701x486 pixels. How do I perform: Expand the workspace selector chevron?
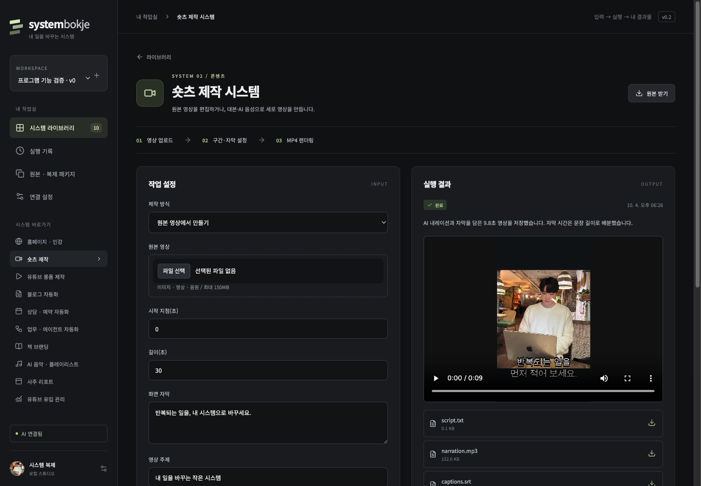coord(88,78)
